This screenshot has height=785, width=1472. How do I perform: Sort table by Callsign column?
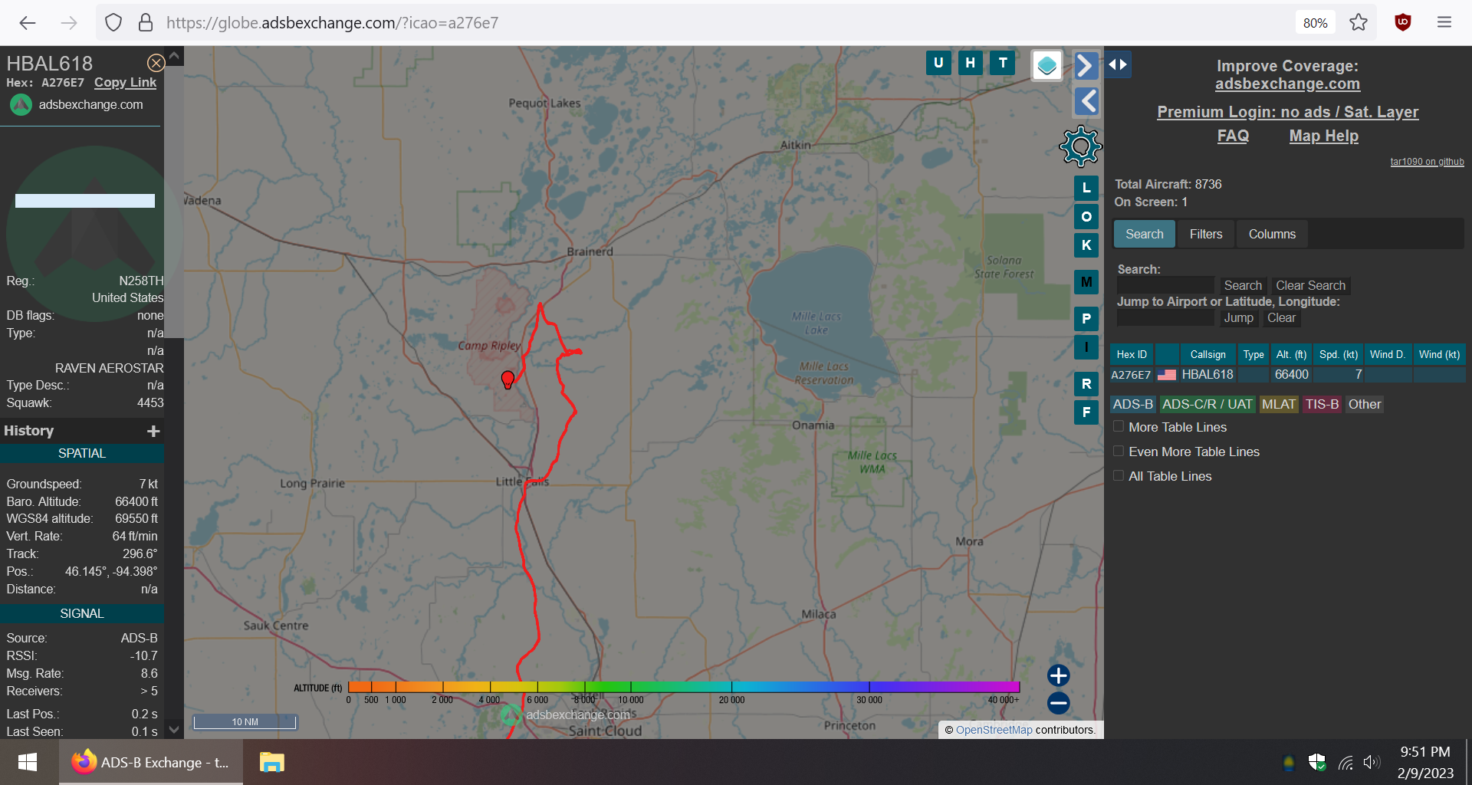tap(1207, 354)
